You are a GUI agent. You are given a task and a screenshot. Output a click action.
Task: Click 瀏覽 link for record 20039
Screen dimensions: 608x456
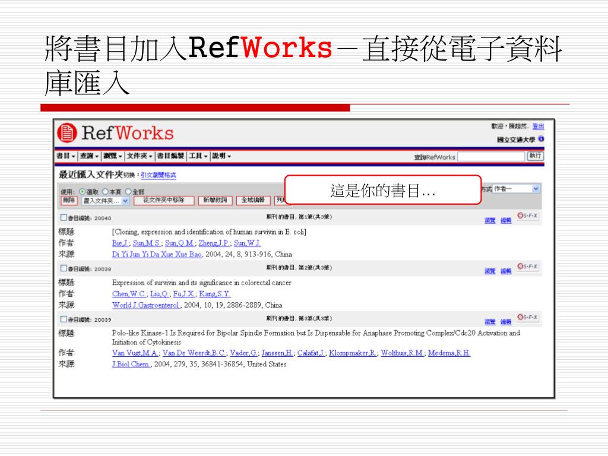(x=490, y=322)
